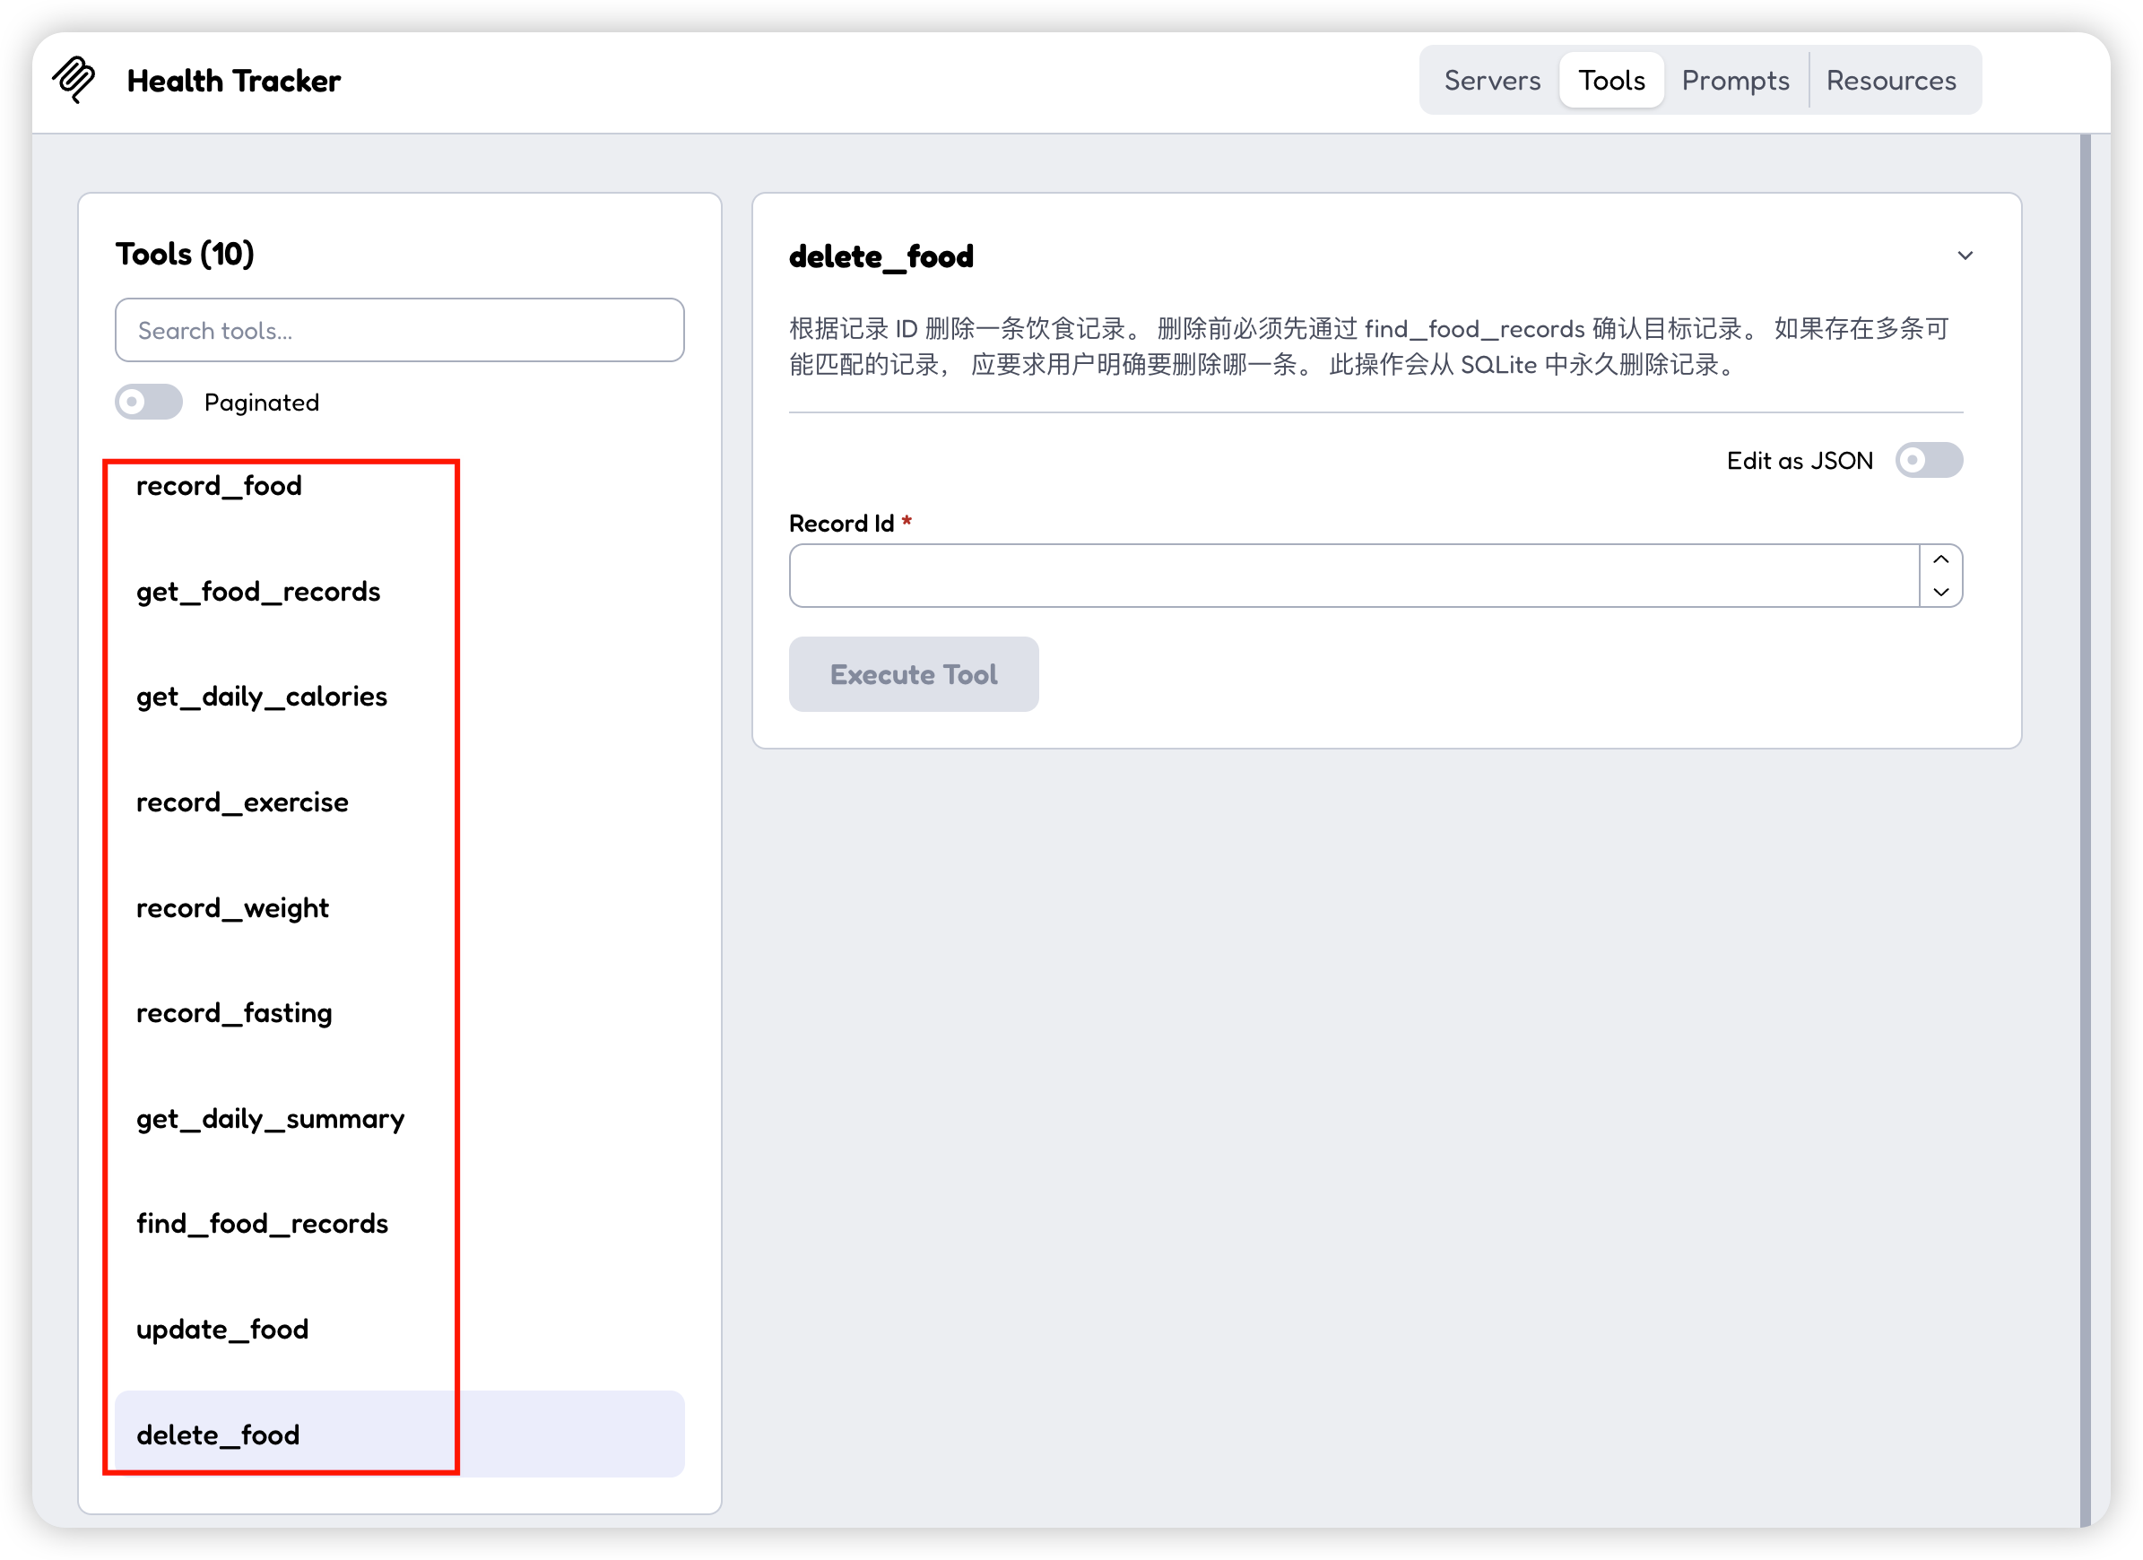Open the find_food_records tool
Viewport: 2143px width, 1560px height.
click(399, 1224)
